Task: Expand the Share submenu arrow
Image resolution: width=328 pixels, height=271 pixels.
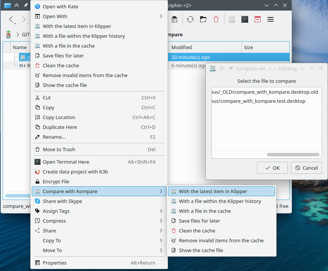Action: point(161,231)
